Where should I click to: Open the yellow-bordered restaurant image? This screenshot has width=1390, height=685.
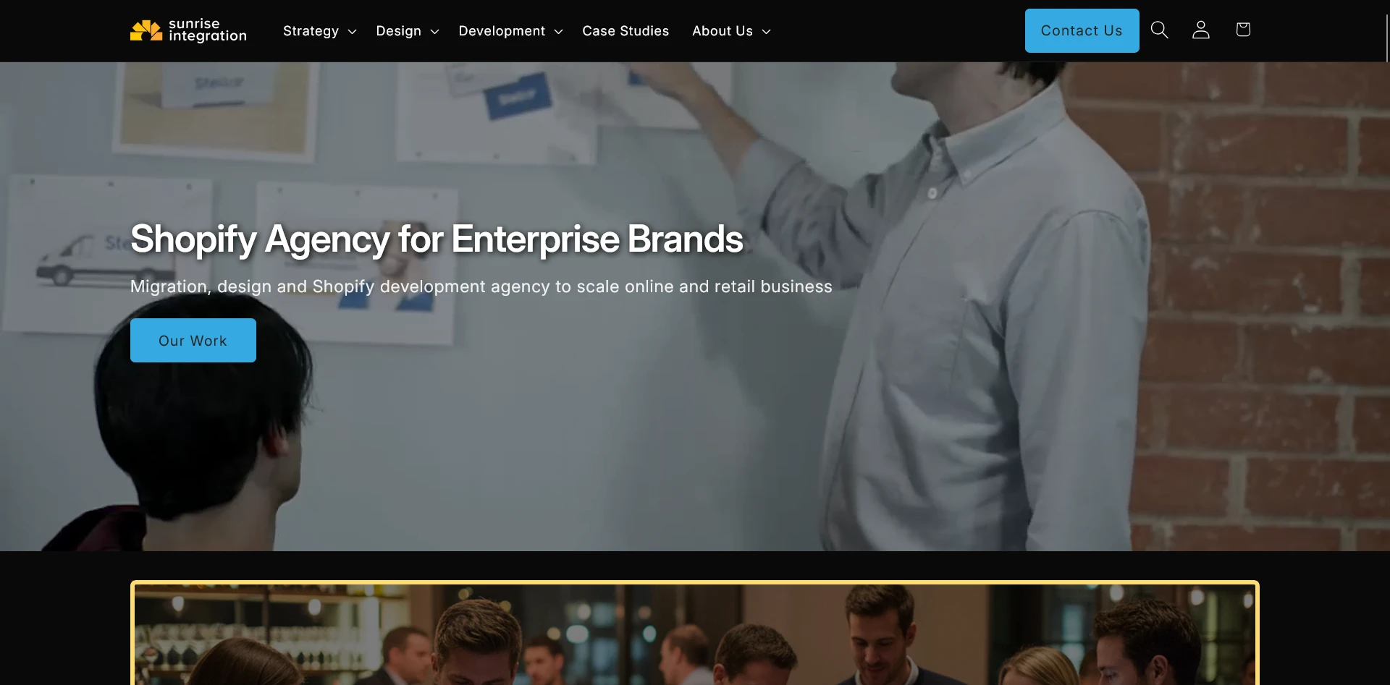pos(695,633)
